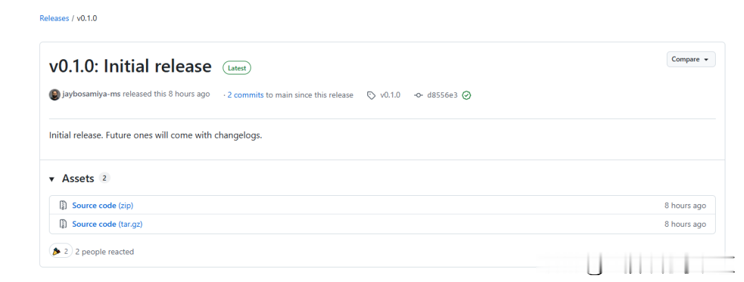The width and height of the screenshot is (744, 282).
Task: Click the zip file icon for Source code (zip)
Action: coord(63,205)
